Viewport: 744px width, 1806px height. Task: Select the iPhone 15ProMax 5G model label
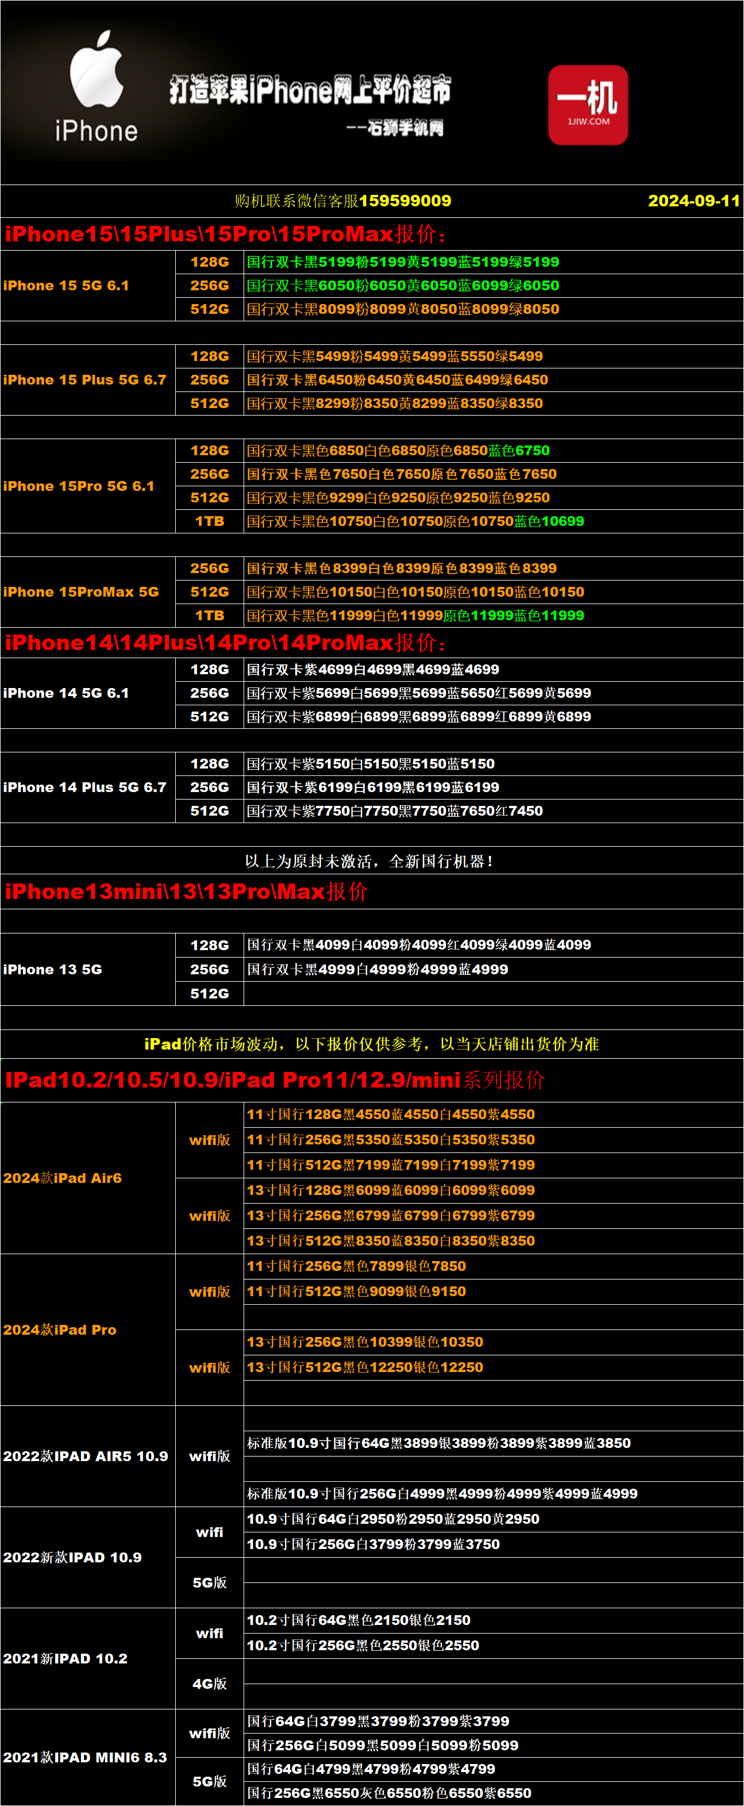[x=80, y=593]
